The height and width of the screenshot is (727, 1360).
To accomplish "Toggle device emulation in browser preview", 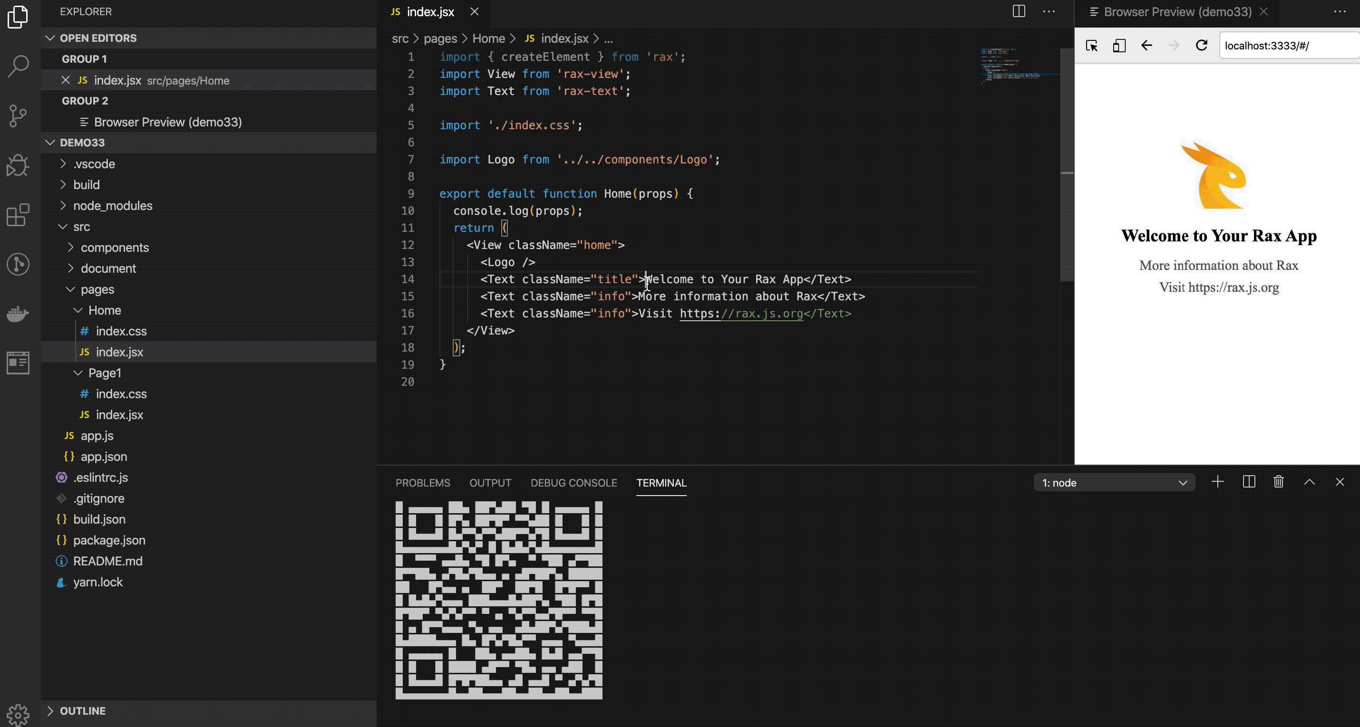I will [1119, 45].
